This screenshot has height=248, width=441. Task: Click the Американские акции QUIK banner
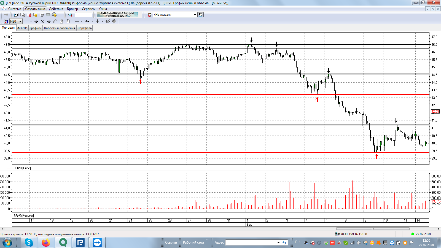point(117,15)
